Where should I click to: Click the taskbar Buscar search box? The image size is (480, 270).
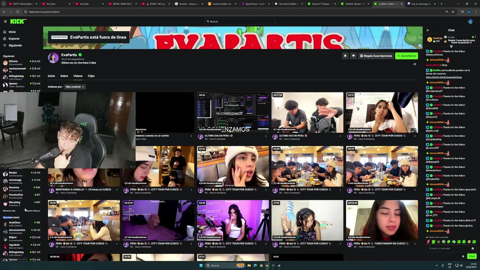tap(225, 265)
